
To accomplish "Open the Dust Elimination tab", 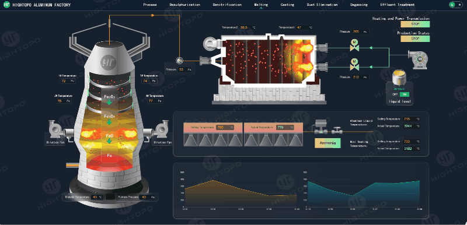I will coord(322,5).
